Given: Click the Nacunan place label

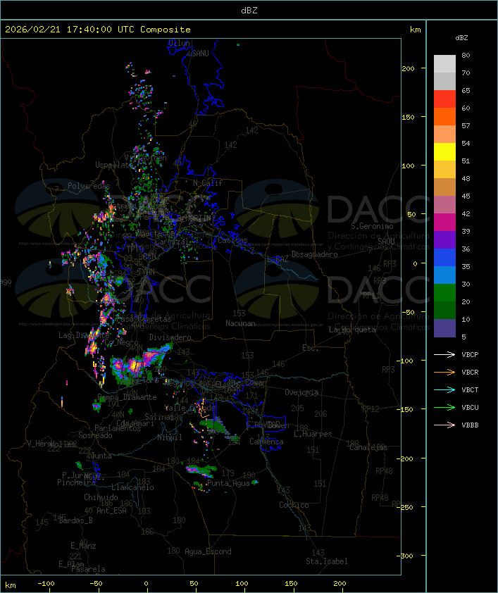Looking at the screenshot, I should point(240,323).
